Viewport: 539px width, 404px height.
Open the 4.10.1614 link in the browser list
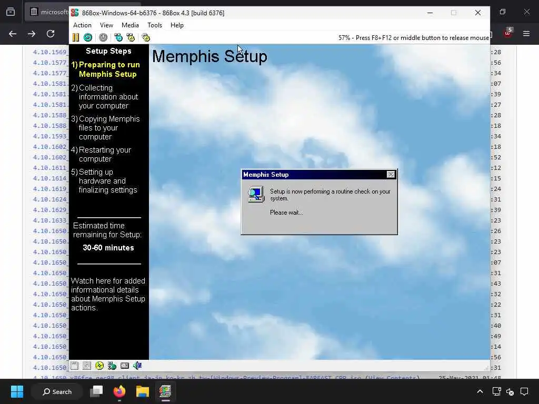coord(50,178)
